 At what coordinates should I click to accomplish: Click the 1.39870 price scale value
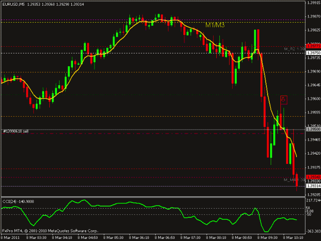314,16
